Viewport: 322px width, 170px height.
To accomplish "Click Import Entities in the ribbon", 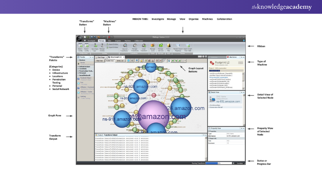I will pyautogui.click(x=113, y=44).
